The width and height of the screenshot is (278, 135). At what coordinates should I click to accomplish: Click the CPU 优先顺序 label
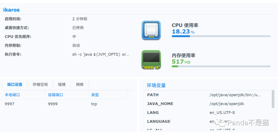pos(18,37)
